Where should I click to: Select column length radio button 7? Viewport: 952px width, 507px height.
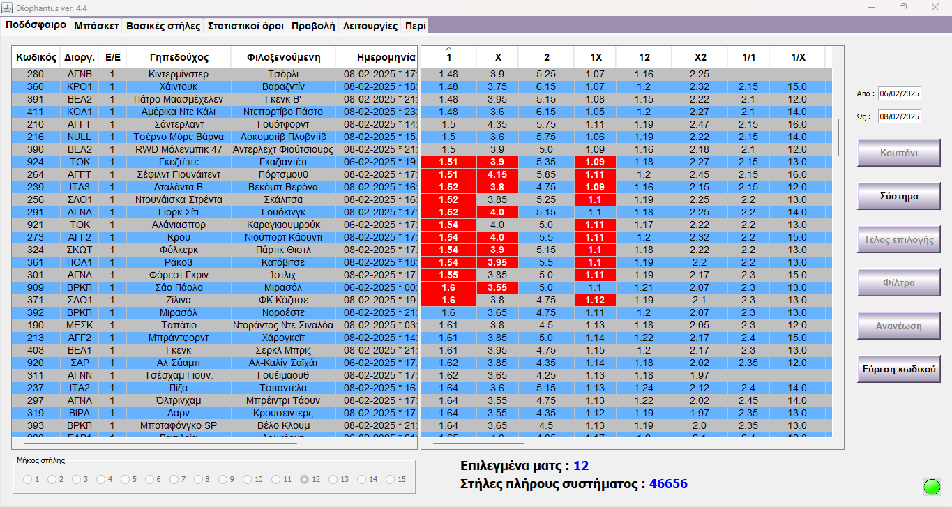174,479
